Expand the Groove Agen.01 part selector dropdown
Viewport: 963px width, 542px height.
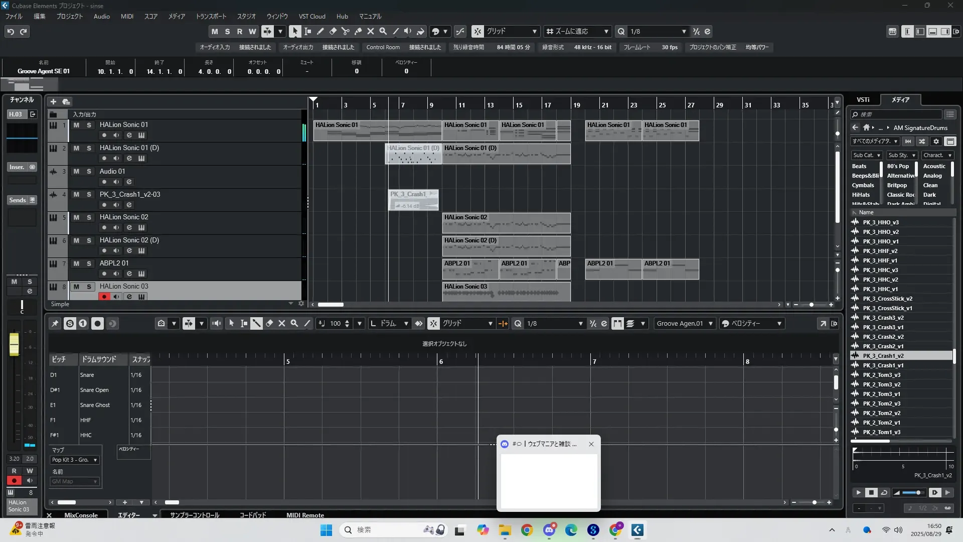pos(710,324)
